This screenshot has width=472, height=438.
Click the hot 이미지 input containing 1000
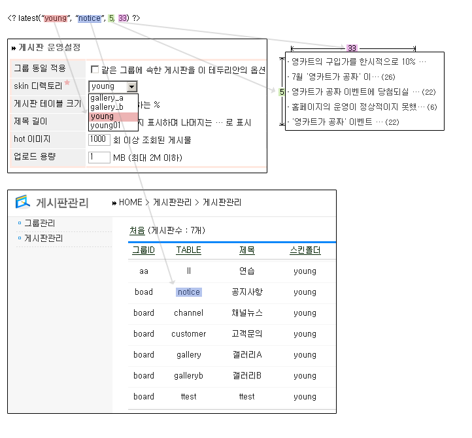pyautogui.click(x=99, y=139)
